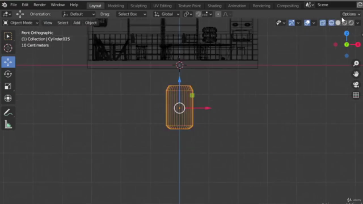
Task: Click the Blender logo menu icon
Action: 5,5
